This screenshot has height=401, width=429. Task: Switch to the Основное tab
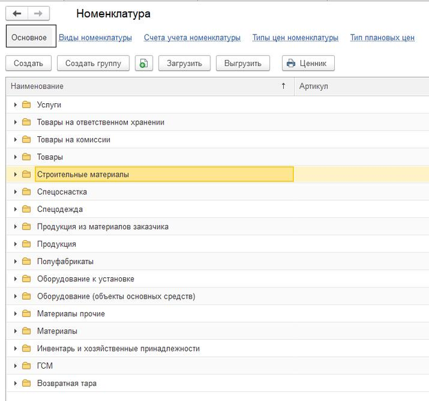coord(29,38)
